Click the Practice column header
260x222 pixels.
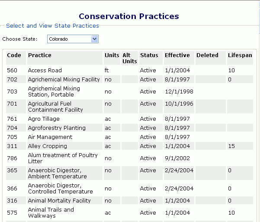pyautogui.click(x=40, y=55)
